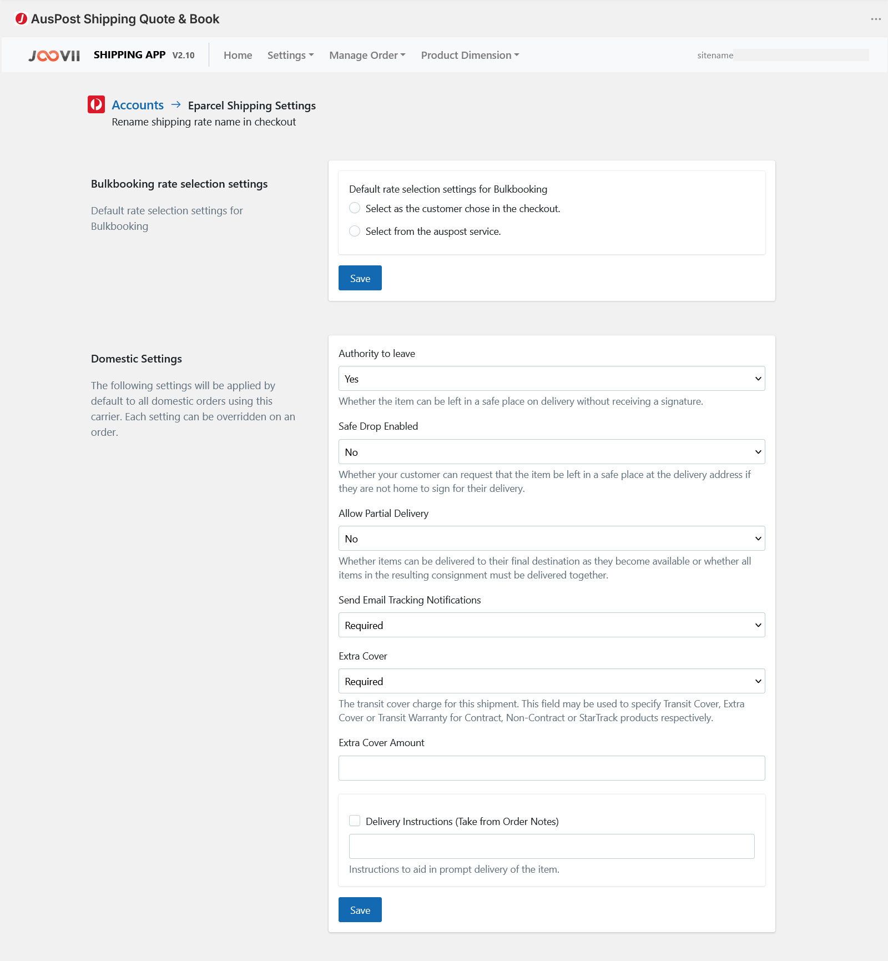The height and width of the screenshot is (961, 888).
Task: Click the 'V2.10' version label
Action: point(183,55)
